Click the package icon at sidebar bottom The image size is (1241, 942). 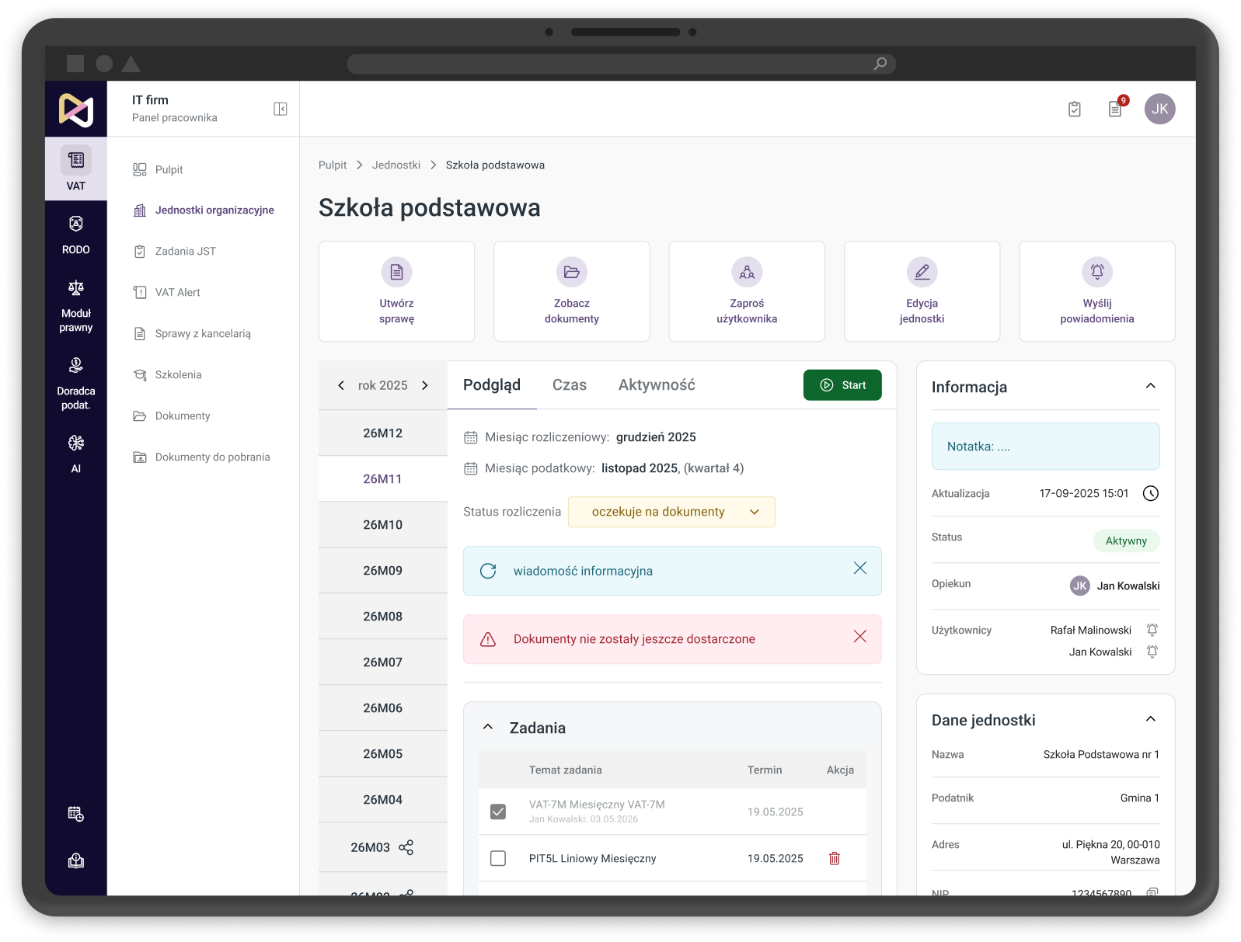pos(75,860)
